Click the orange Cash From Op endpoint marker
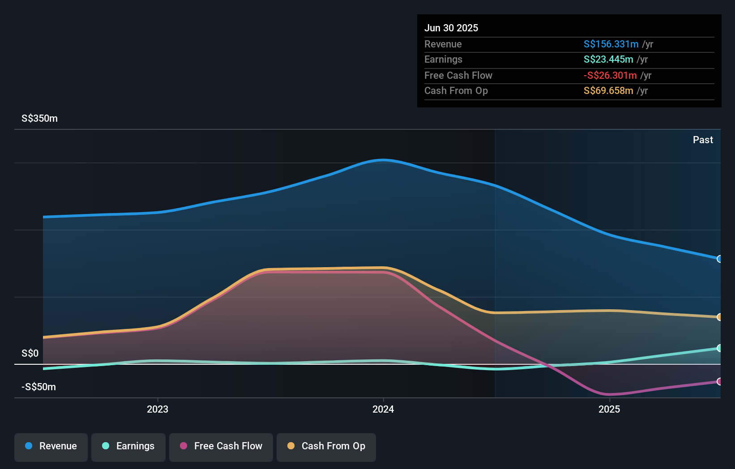 719,317
